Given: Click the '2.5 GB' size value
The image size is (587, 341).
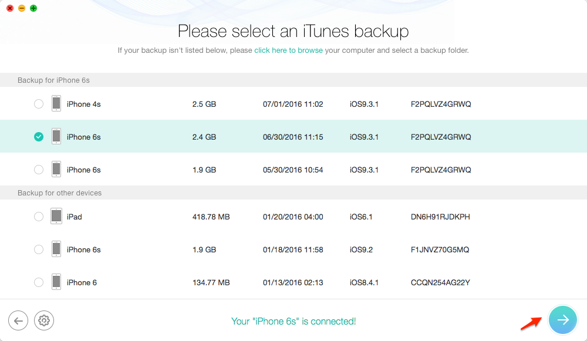Looking at the screenshot, I should tap(204, 104).
